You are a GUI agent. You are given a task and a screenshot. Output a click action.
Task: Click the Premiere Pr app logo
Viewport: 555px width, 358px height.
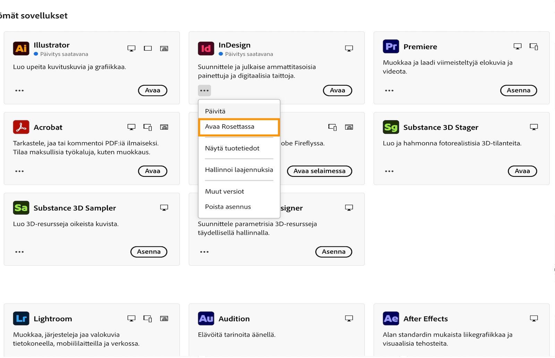pyautogui.click(x=391, y=46)
